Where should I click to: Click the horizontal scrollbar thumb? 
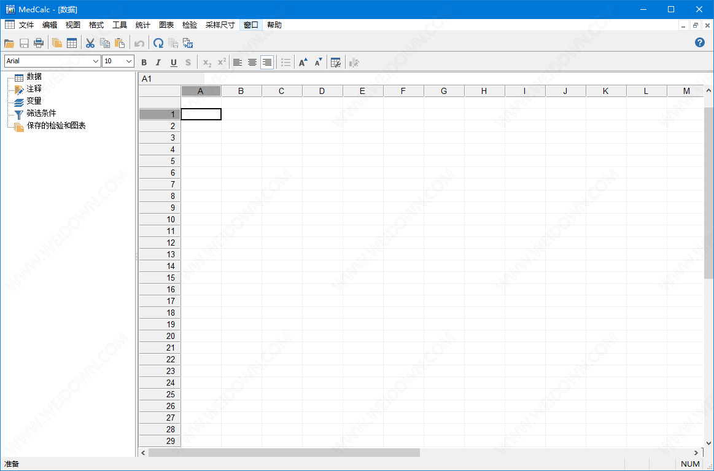(x=284, y=453)
